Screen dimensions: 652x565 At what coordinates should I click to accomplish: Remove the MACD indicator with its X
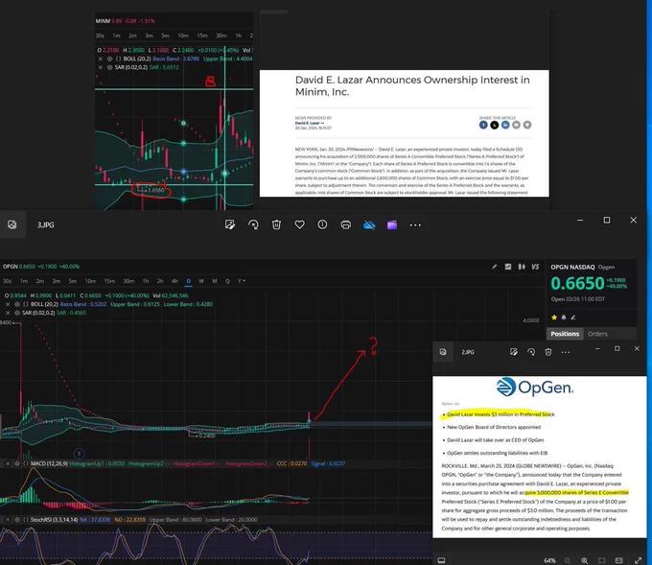[x=8, y=463]
